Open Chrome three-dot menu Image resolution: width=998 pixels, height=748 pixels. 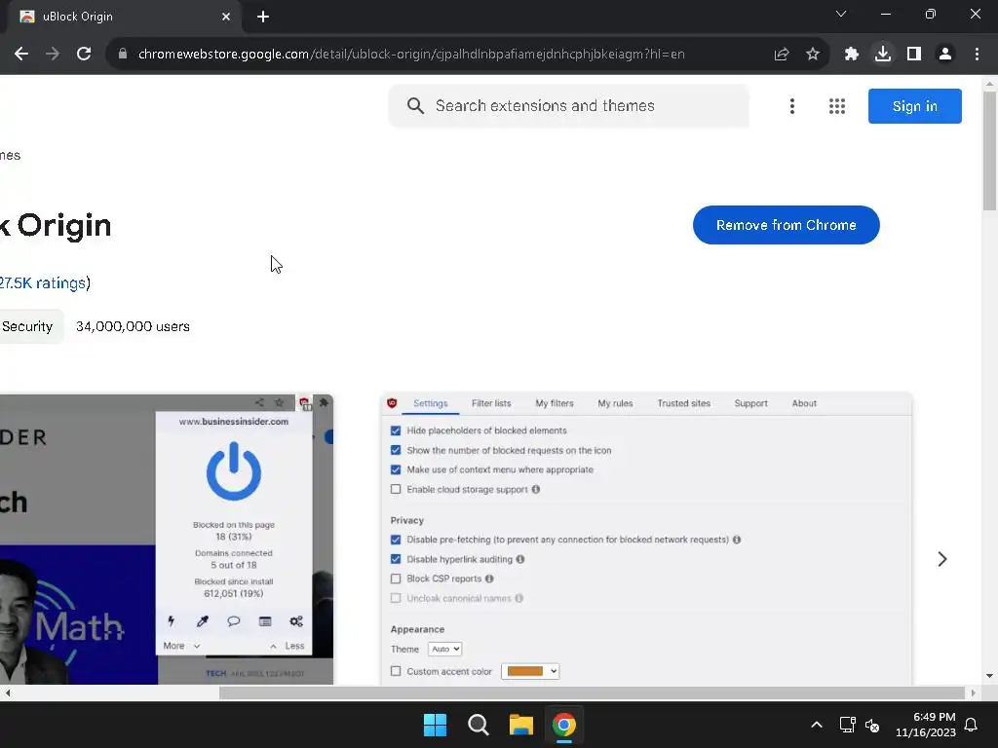coord(977,55)
